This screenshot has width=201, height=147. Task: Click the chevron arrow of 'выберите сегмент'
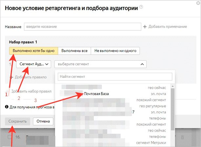tap(142, 64)
